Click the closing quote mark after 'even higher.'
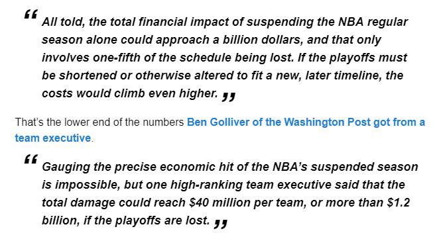The width and height of the screenshot is (439, 239). tap(229, 97)
